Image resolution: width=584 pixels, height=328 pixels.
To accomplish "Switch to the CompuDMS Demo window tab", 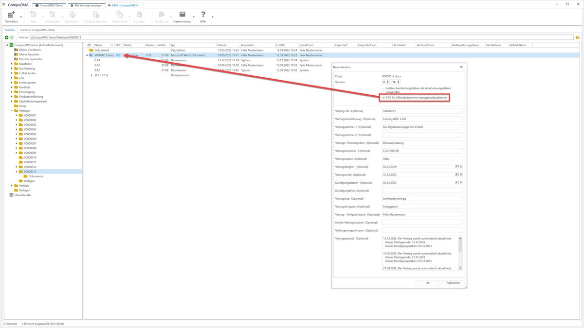I will tap(49, 4).
